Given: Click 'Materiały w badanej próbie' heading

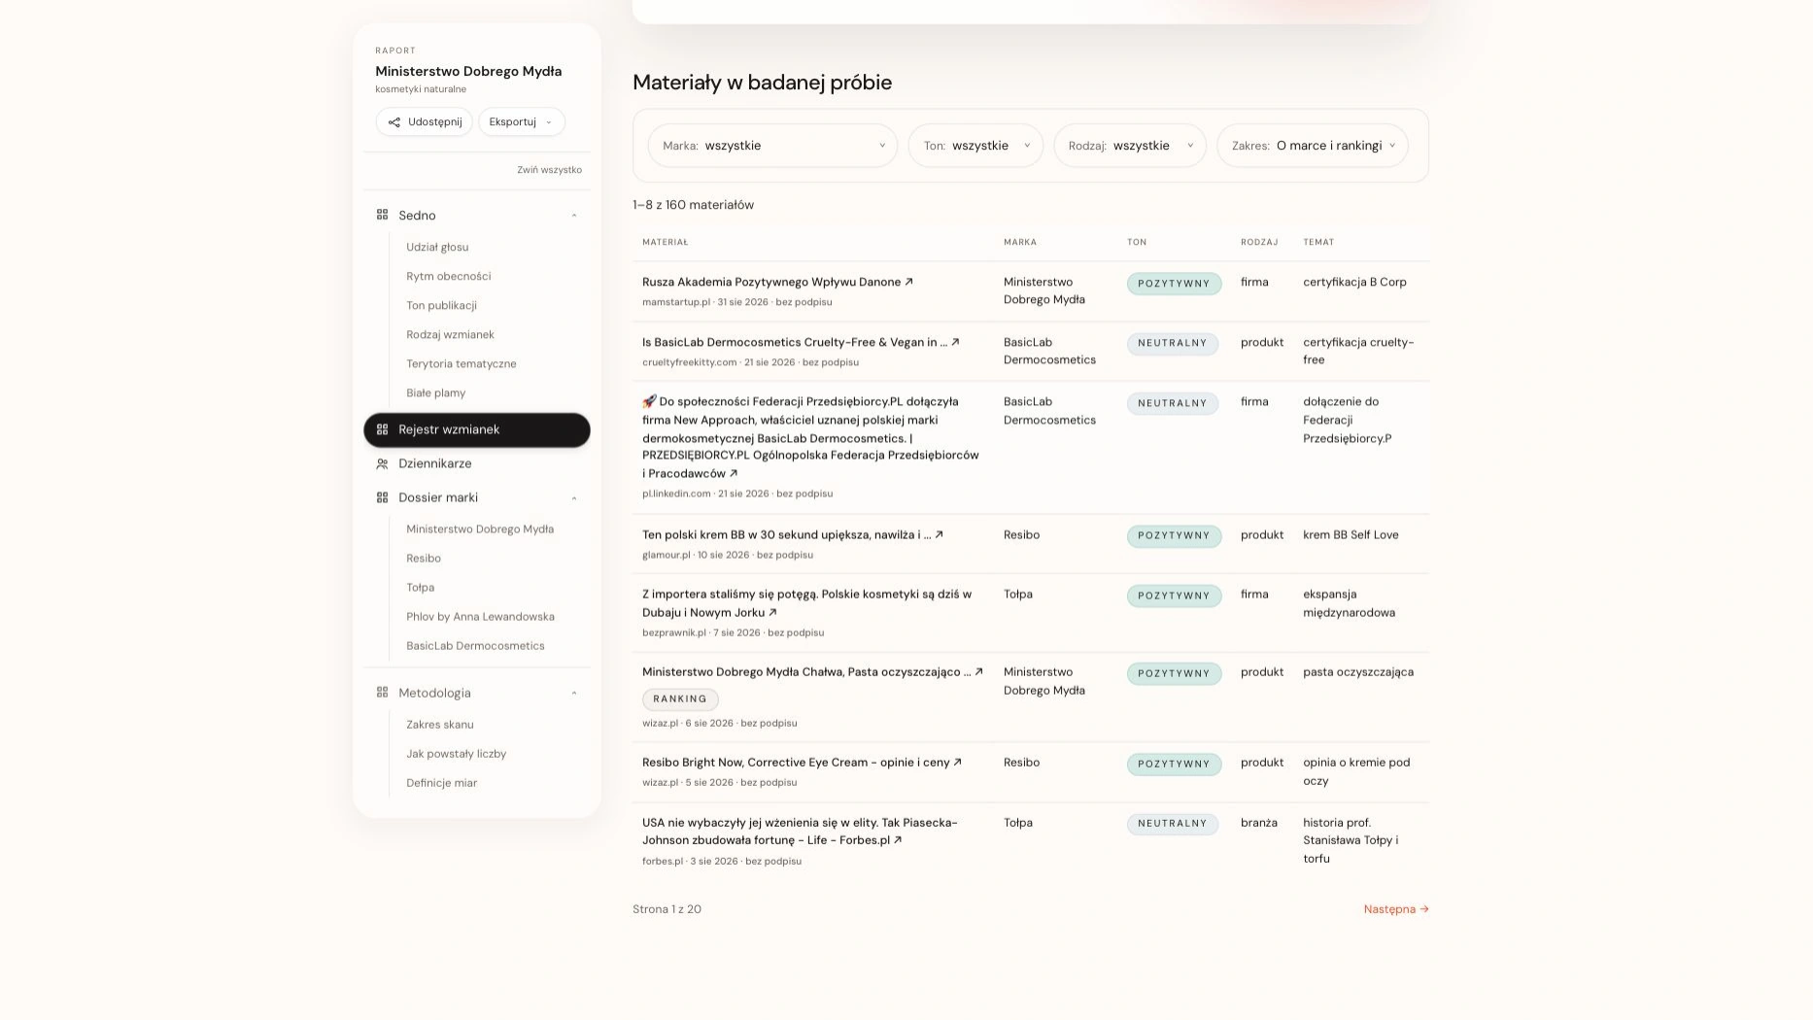Looking at the screenshot, I should click(x=762, y=83).
